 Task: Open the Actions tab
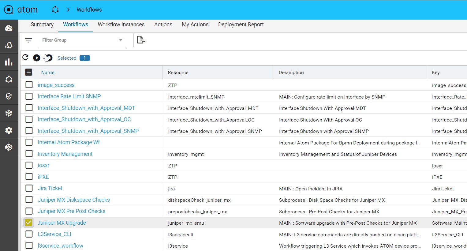(163, 24)
